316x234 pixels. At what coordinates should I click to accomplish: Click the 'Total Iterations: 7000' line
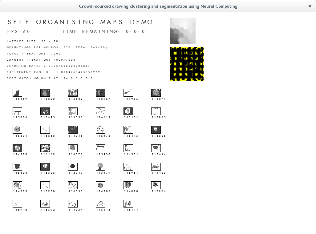34,54
